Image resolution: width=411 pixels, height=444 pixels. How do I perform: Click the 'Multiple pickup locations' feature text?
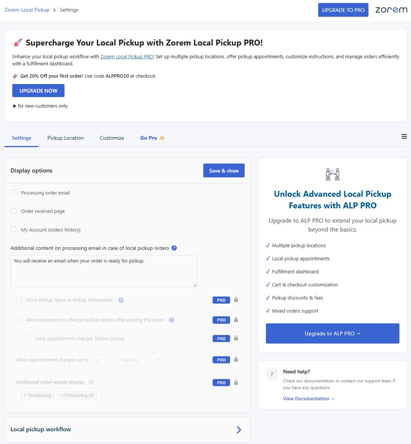coord(299,245)
